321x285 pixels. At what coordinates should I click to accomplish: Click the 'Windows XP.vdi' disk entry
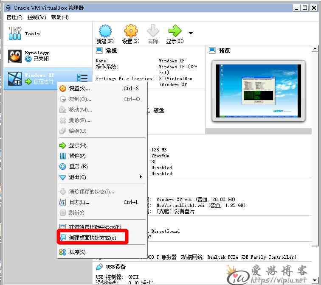(196, 199)
